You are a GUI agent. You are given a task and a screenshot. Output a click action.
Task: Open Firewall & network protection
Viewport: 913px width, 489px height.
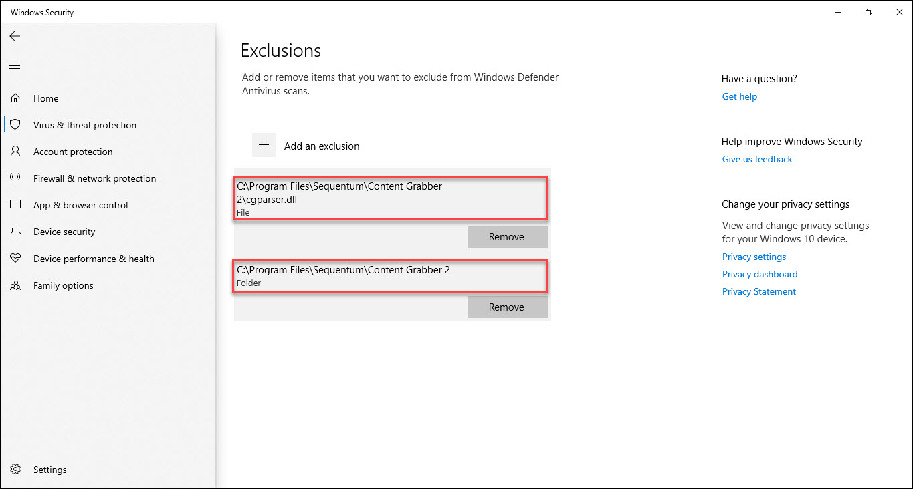tap(94, 178)
